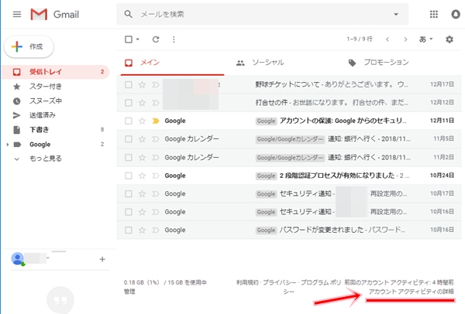Open the select-all dropdown arrow
Image resolution: width=465 pixels, height=314 pixels.
point(138,39)
